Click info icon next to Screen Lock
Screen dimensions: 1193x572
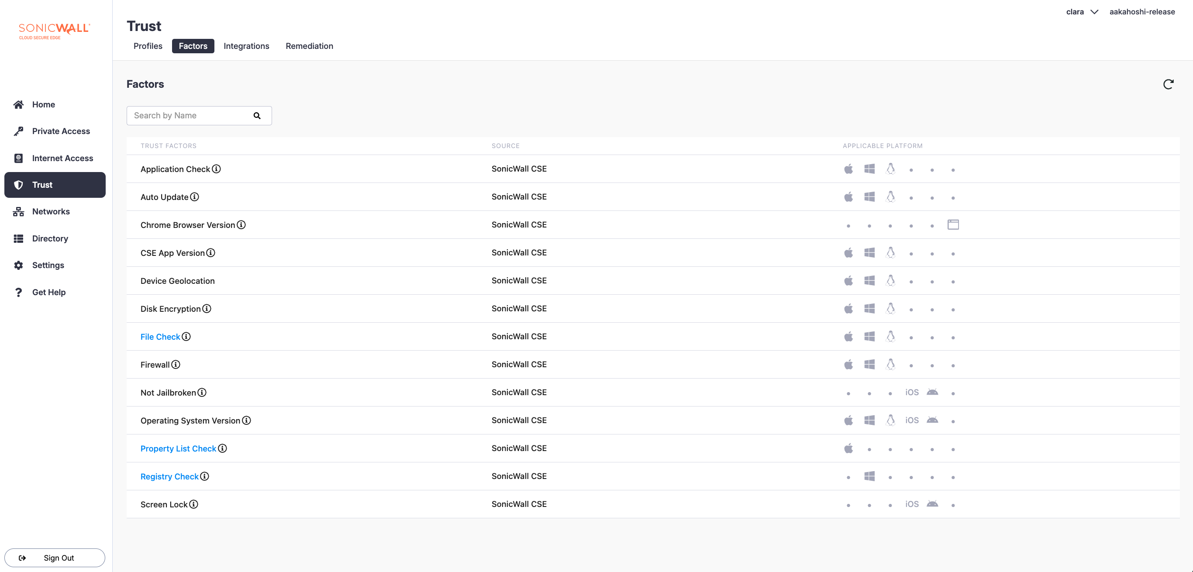193,504
